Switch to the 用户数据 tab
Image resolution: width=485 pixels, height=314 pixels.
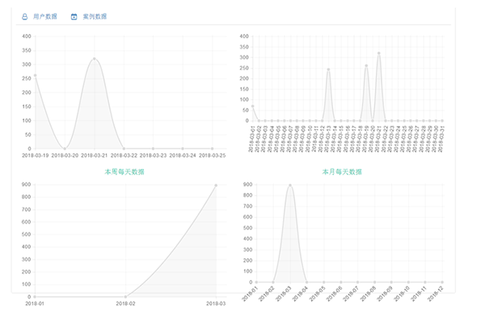pos(45,17)
